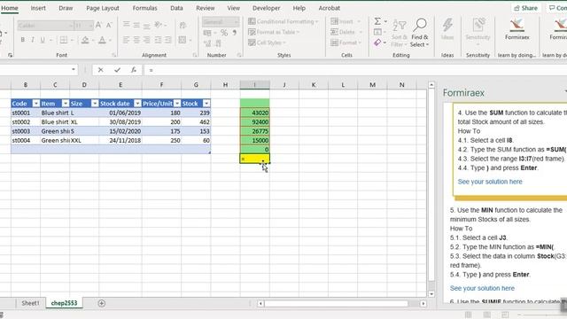Open the Font name combo box

pyautogui.click(x=45, y=26)
